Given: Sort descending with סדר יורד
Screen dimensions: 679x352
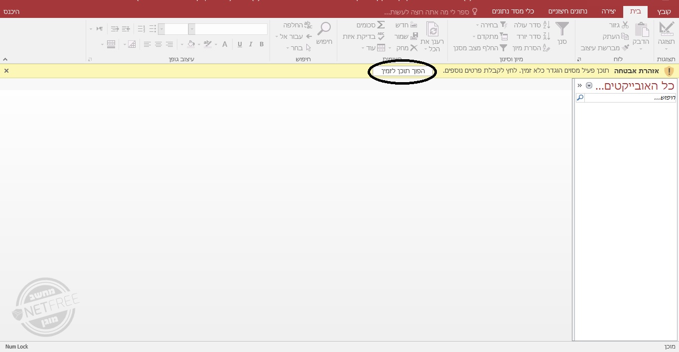Looking at the screenshot, I should tap(534, 36).
